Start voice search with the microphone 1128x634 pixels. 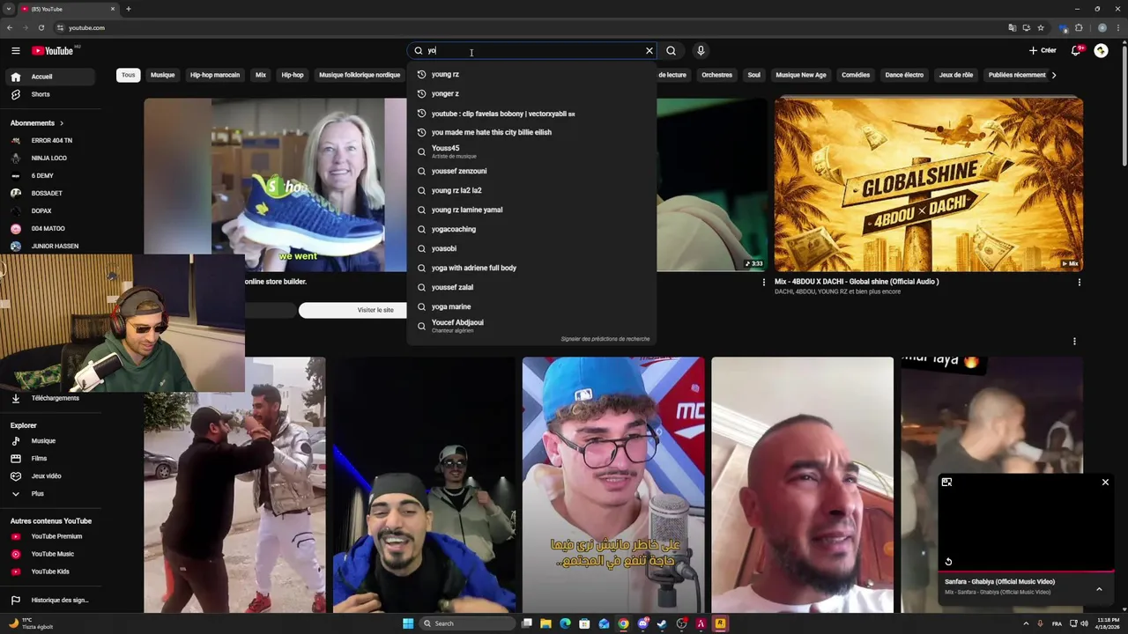point(701,51)
